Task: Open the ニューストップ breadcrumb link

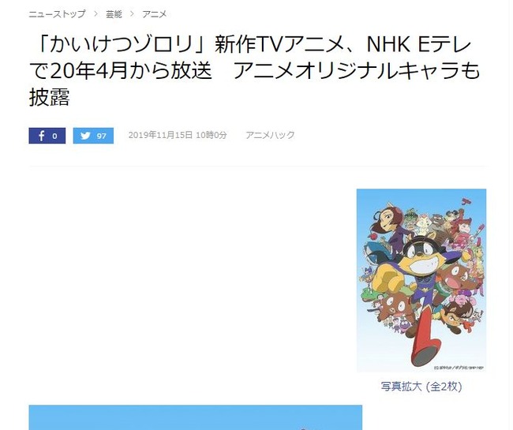Action: pos(57,14)
